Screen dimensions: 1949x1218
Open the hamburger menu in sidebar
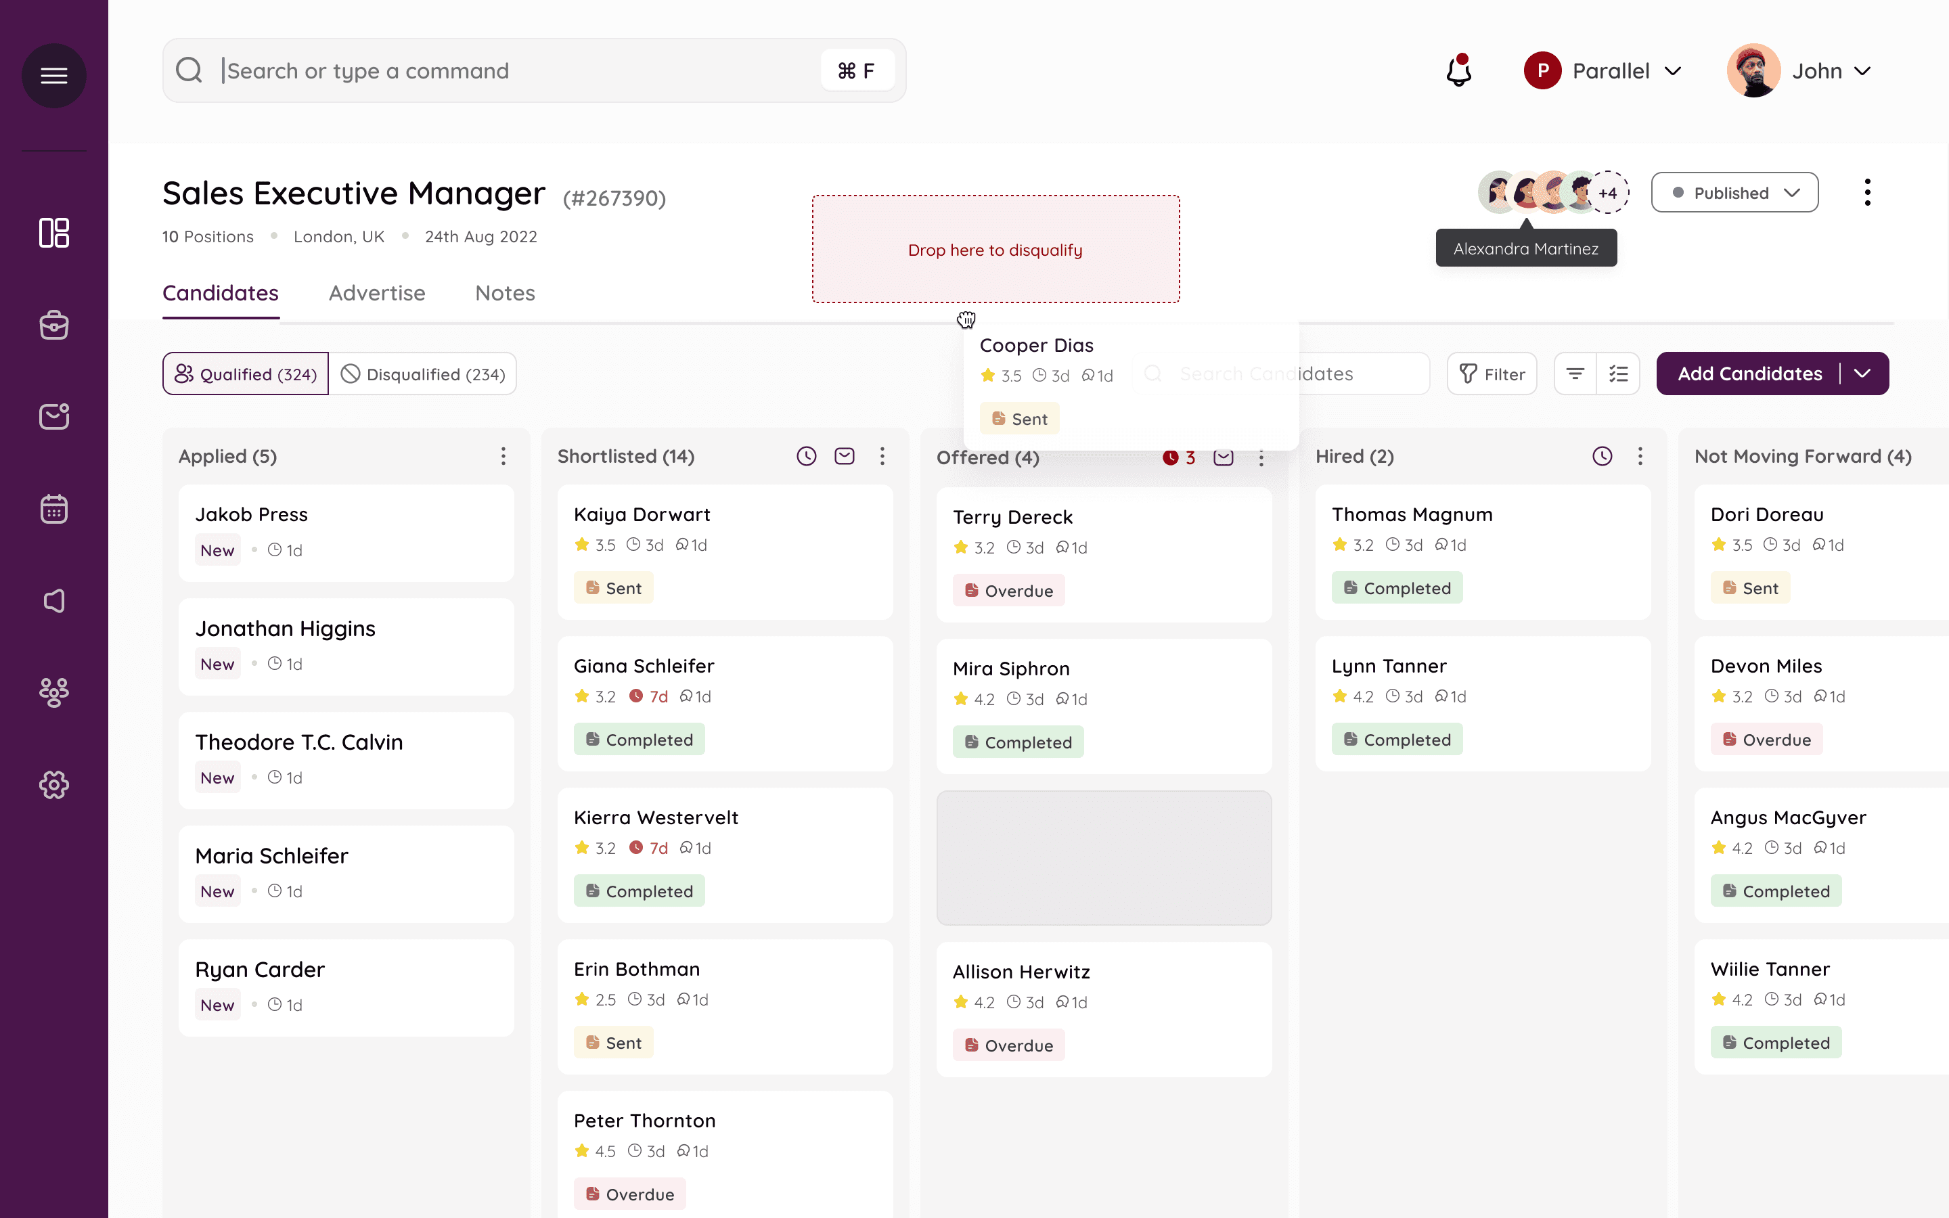click(x=54, y=76)
